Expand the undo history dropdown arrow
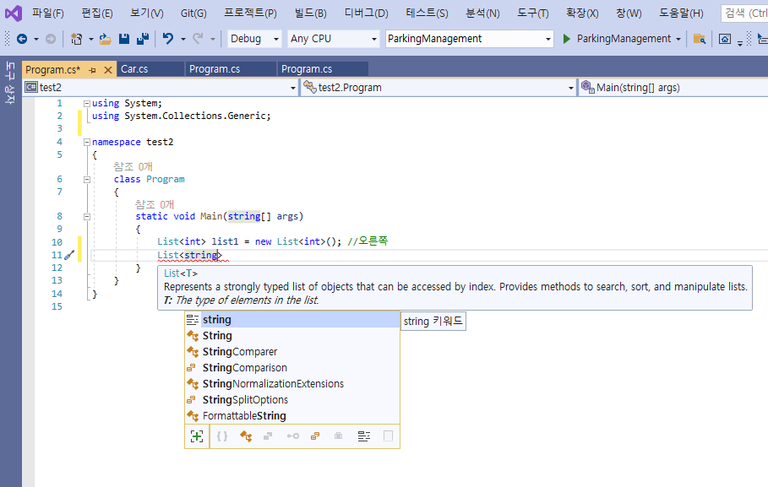This screenshot has width=768, height=487. click(183, 39)
